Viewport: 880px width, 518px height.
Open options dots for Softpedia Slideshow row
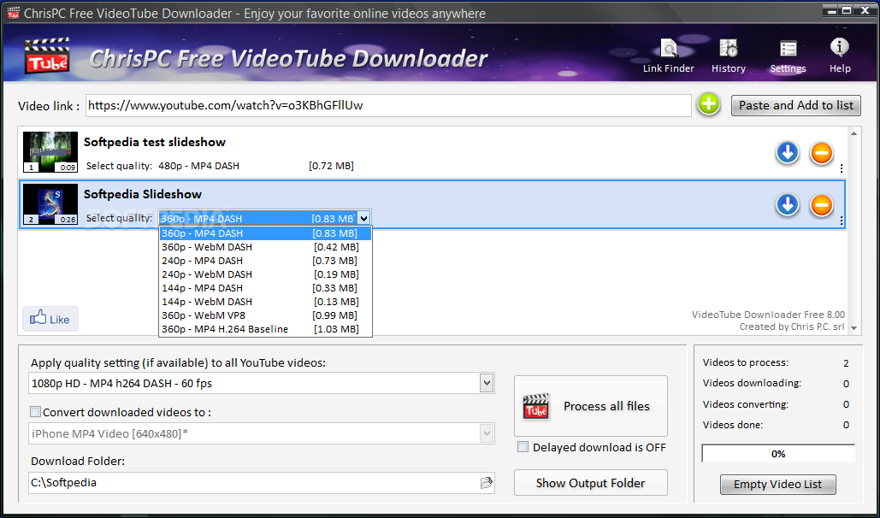point(842,221)
